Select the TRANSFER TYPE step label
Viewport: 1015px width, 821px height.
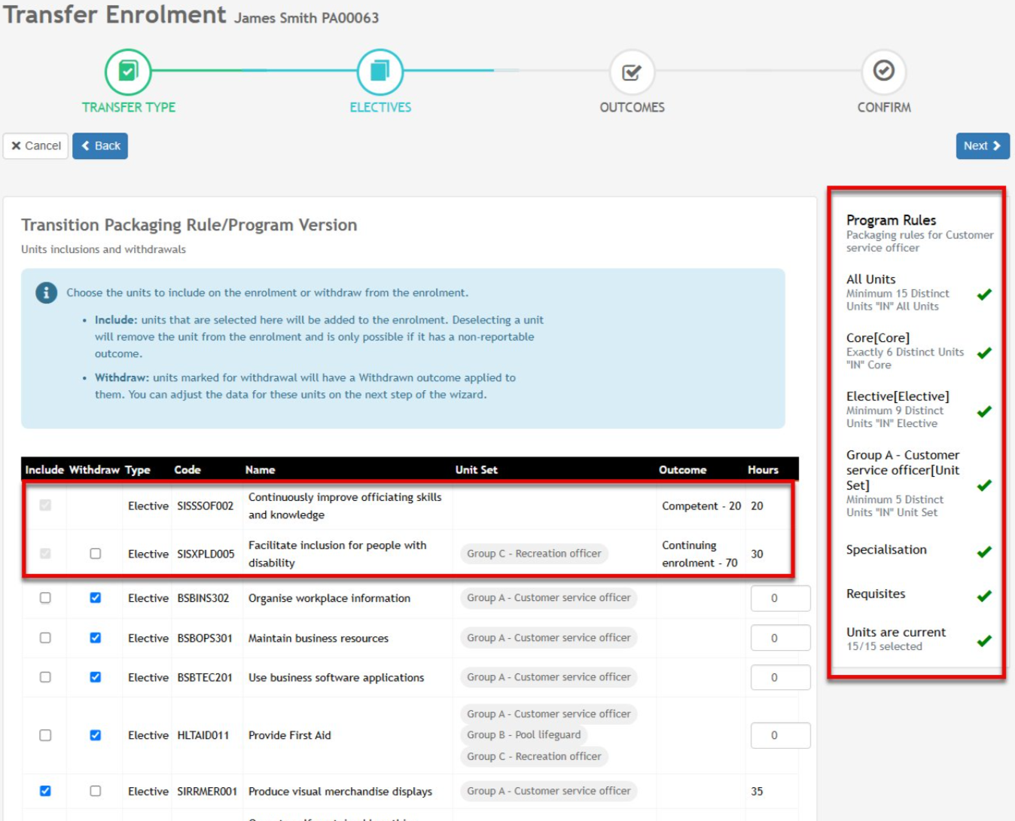coord(129,108)
